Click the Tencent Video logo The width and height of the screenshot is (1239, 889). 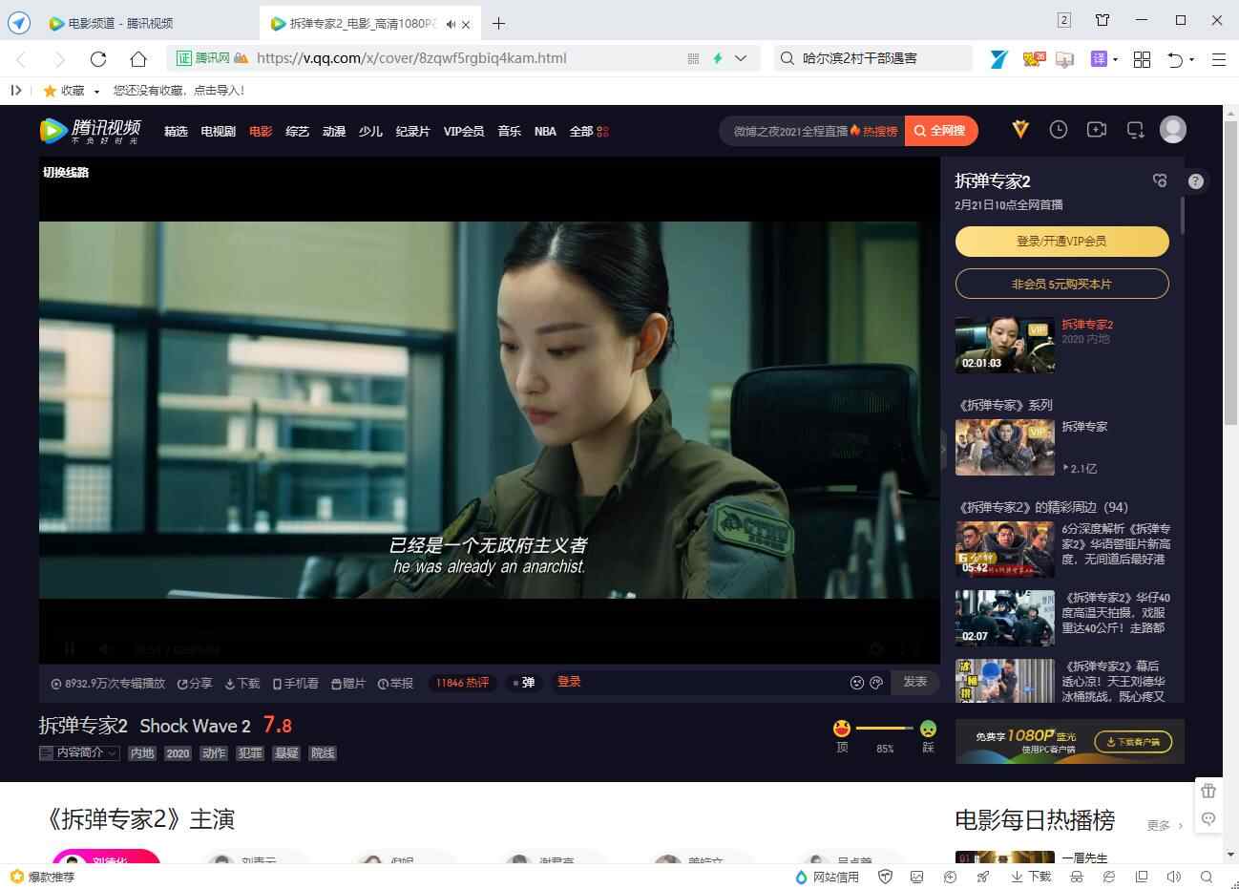tap(91, 131)
